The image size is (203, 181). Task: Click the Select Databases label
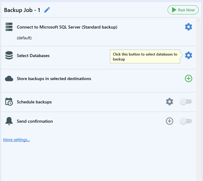pos(33,56)
